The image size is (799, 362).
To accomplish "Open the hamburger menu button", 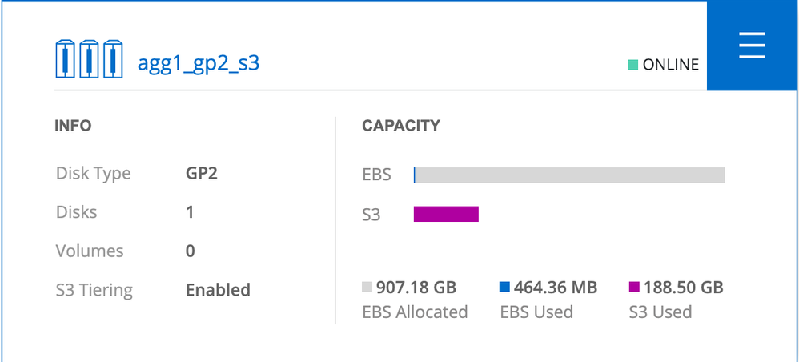I will [752, 46].
